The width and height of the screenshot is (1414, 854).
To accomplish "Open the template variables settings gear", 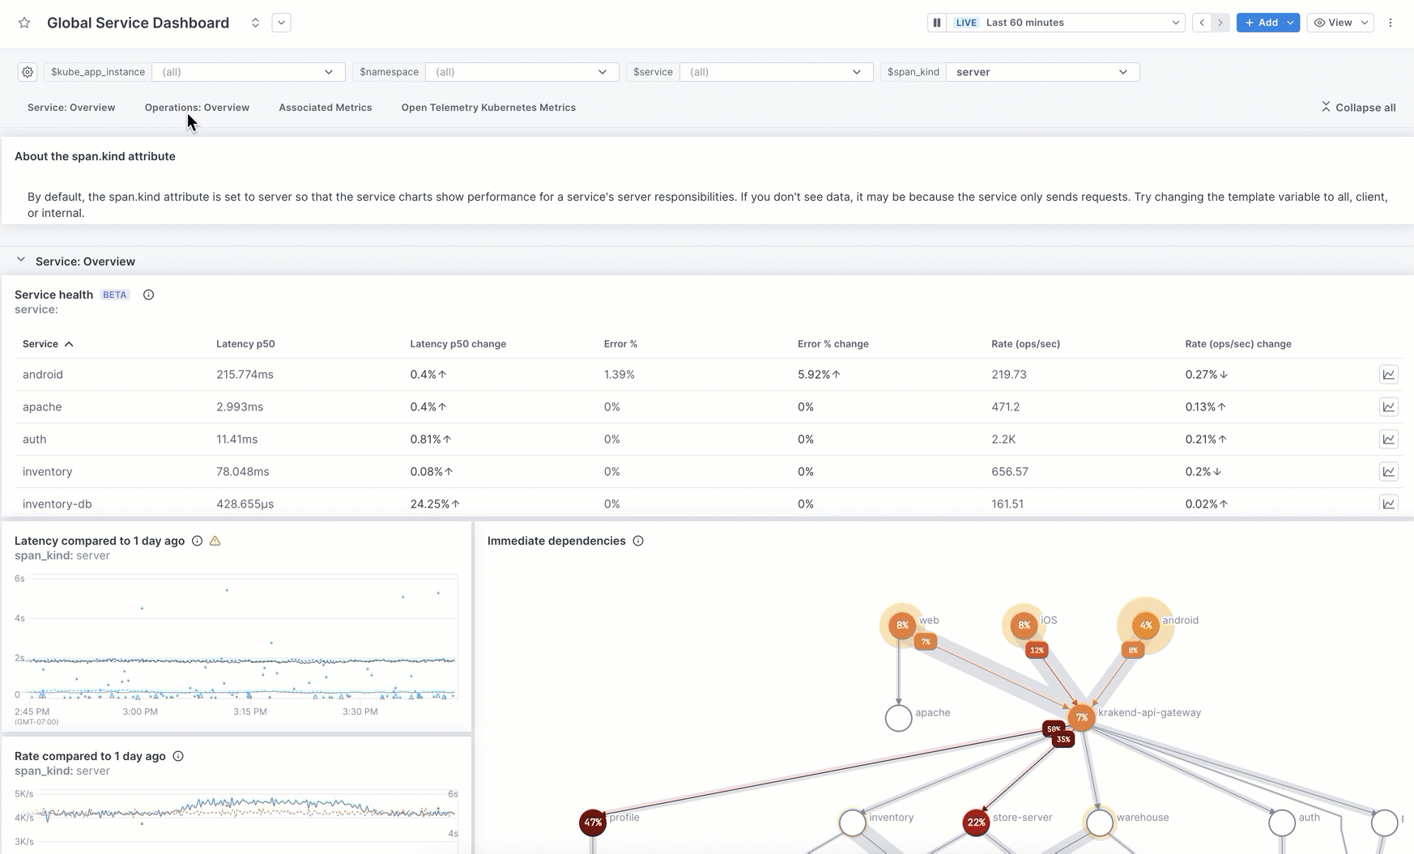I will tap(28, 72).
